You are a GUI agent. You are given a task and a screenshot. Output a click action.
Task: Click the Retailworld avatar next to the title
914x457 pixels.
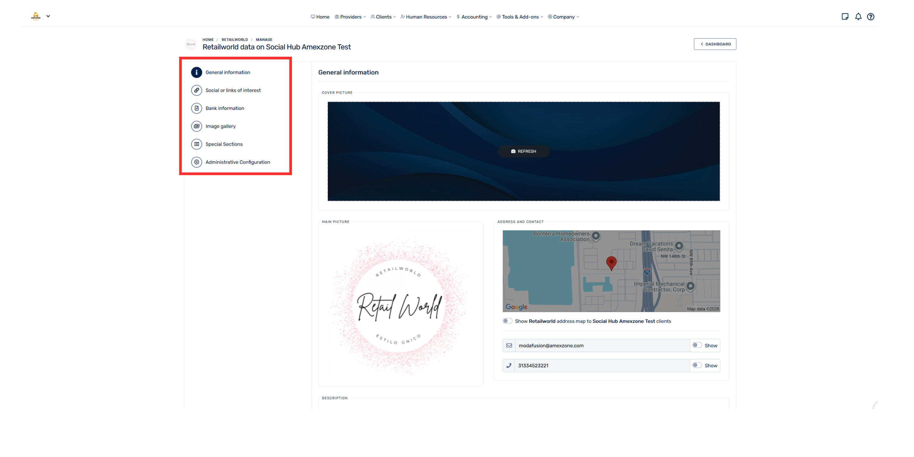[x=191, y=44]
